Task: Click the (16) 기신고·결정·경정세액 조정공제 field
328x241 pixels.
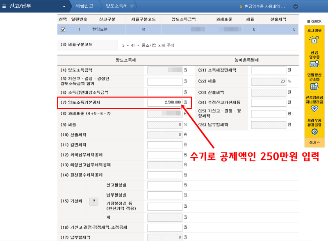Action: coord(165,227)
